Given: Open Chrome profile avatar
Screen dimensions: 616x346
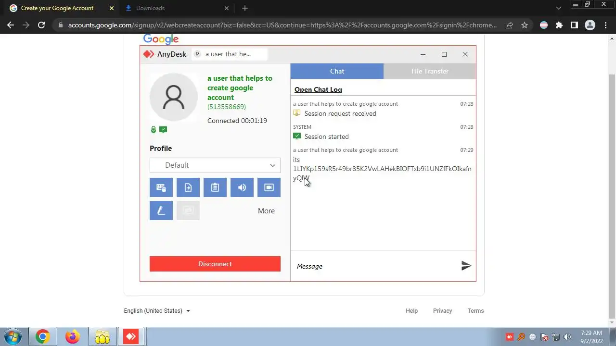Looking at the screenshot, I should tap(590, 25).
